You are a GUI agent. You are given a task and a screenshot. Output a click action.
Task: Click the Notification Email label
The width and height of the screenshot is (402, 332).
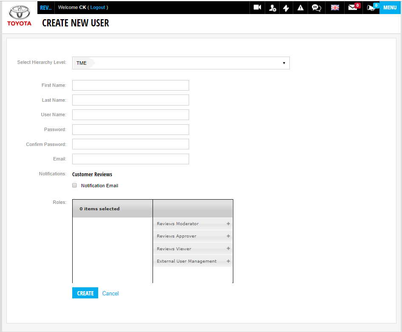pos(99,186)
